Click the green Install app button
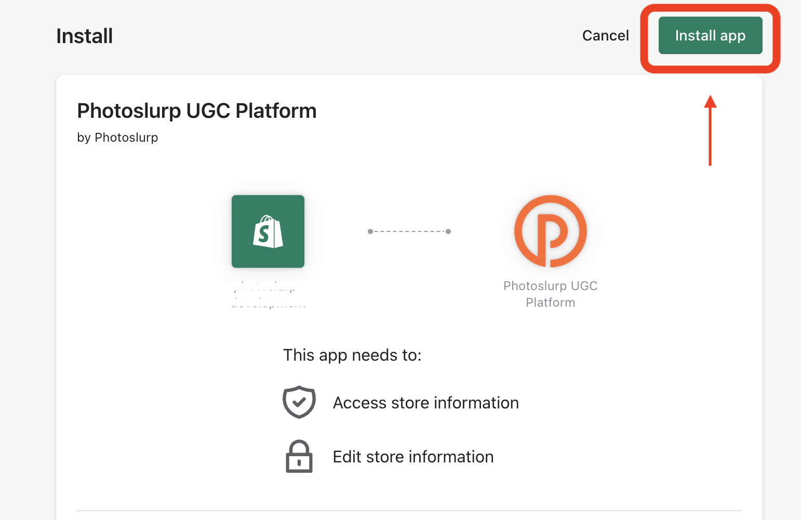This screenshot has height=520, width=801. coord(710,35)
